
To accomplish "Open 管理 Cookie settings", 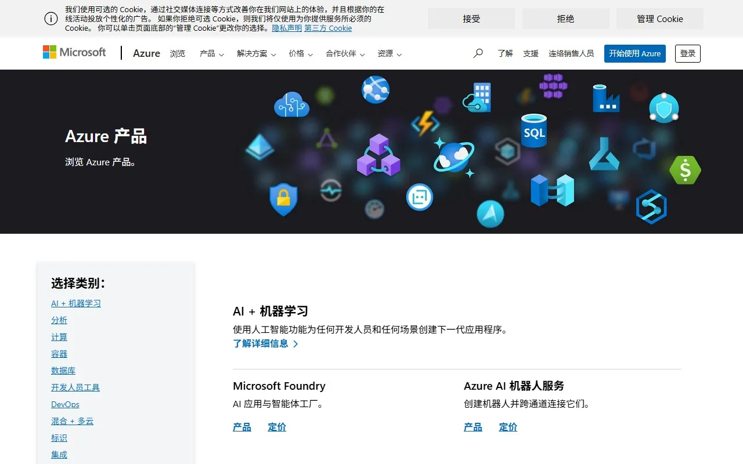I will (659, 18).
